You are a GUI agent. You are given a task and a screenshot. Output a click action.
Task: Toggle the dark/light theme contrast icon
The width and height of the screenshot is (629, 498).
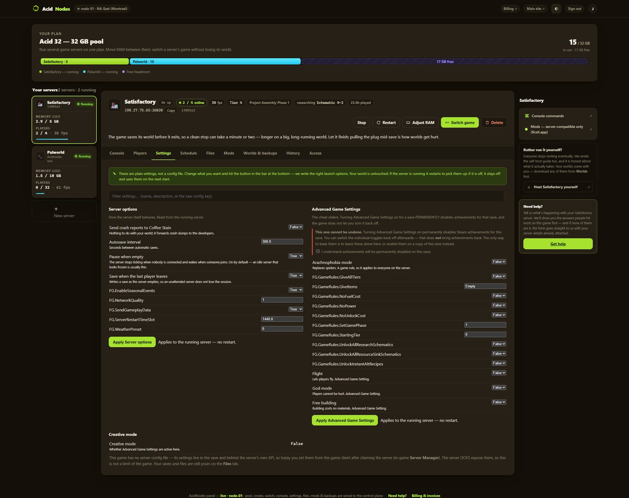coord(556,9)
